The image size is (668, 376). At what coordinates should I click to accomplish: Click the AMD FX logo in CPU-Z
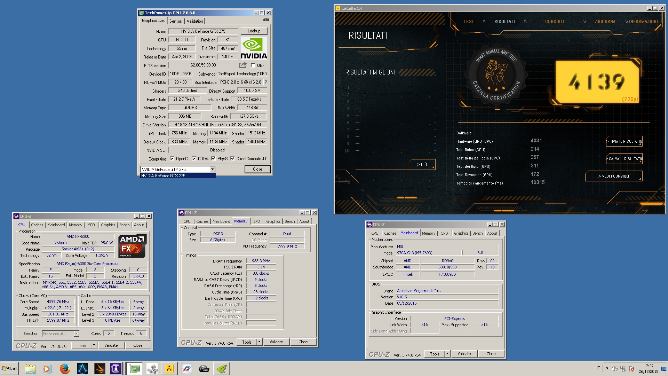(132, 246)
